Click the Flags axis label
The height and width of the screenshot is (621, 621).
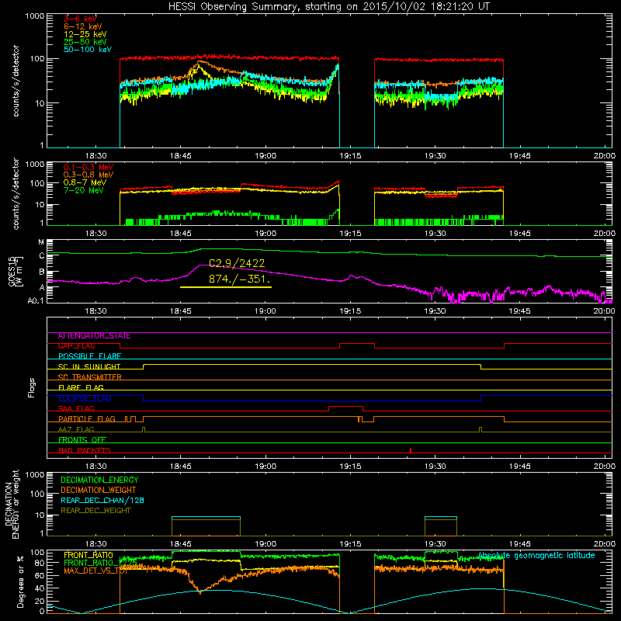pyautogui.click(x=32, y=387)
